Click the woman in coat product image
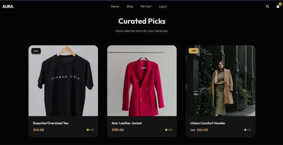This screenshot has height=145, width=283. pos(220,81)
